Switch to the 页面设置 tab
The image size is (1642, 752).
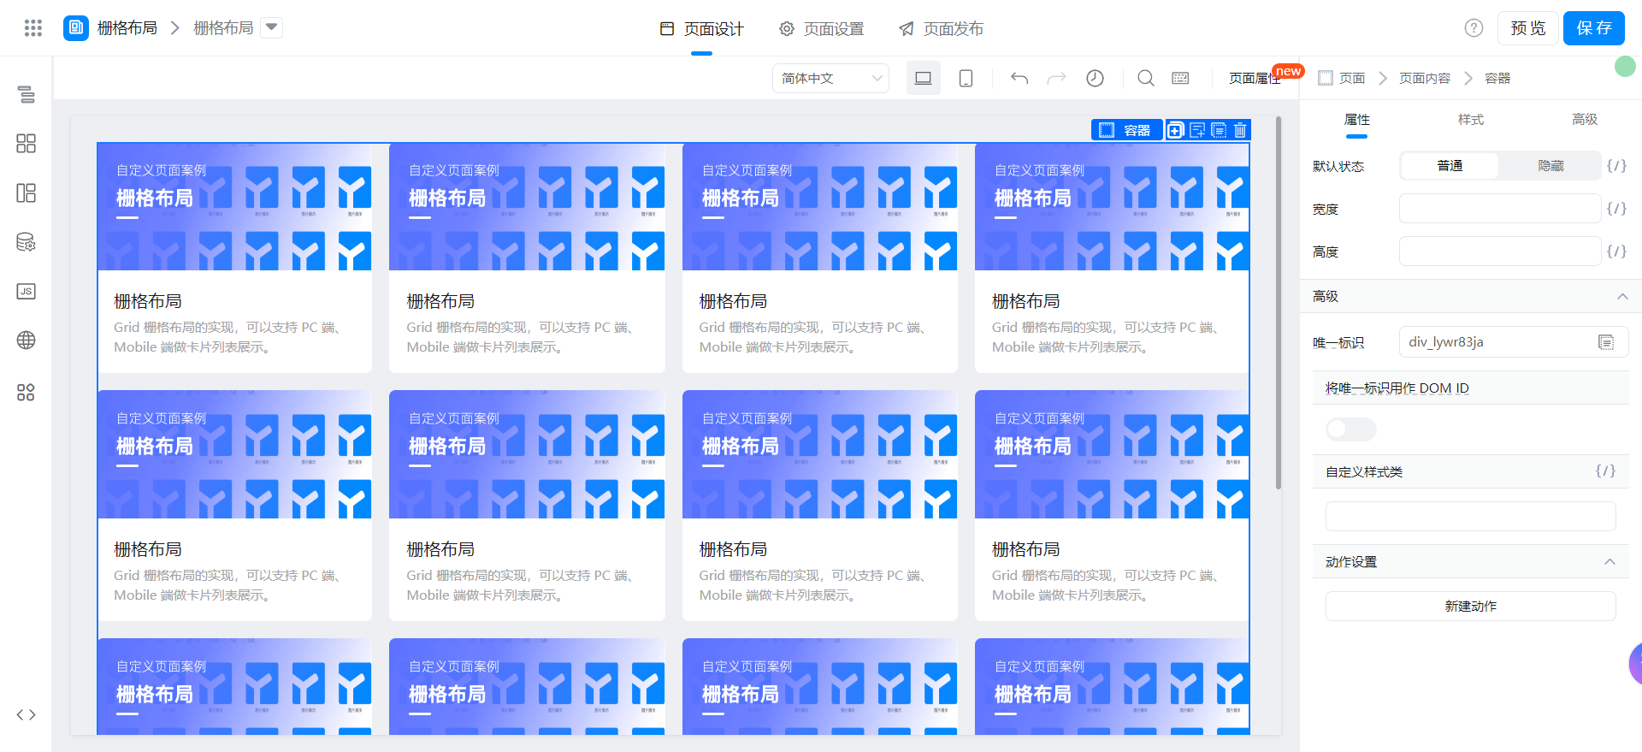click(822, 29)
